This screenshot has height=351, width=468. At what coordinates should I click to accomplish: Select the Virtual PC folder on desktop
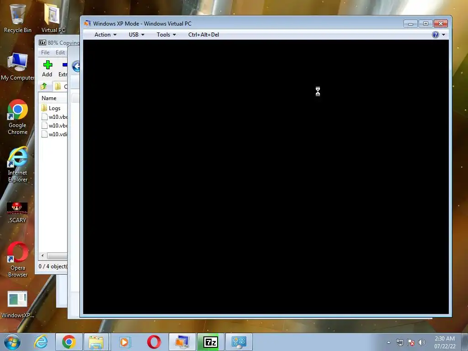(53, 18)
